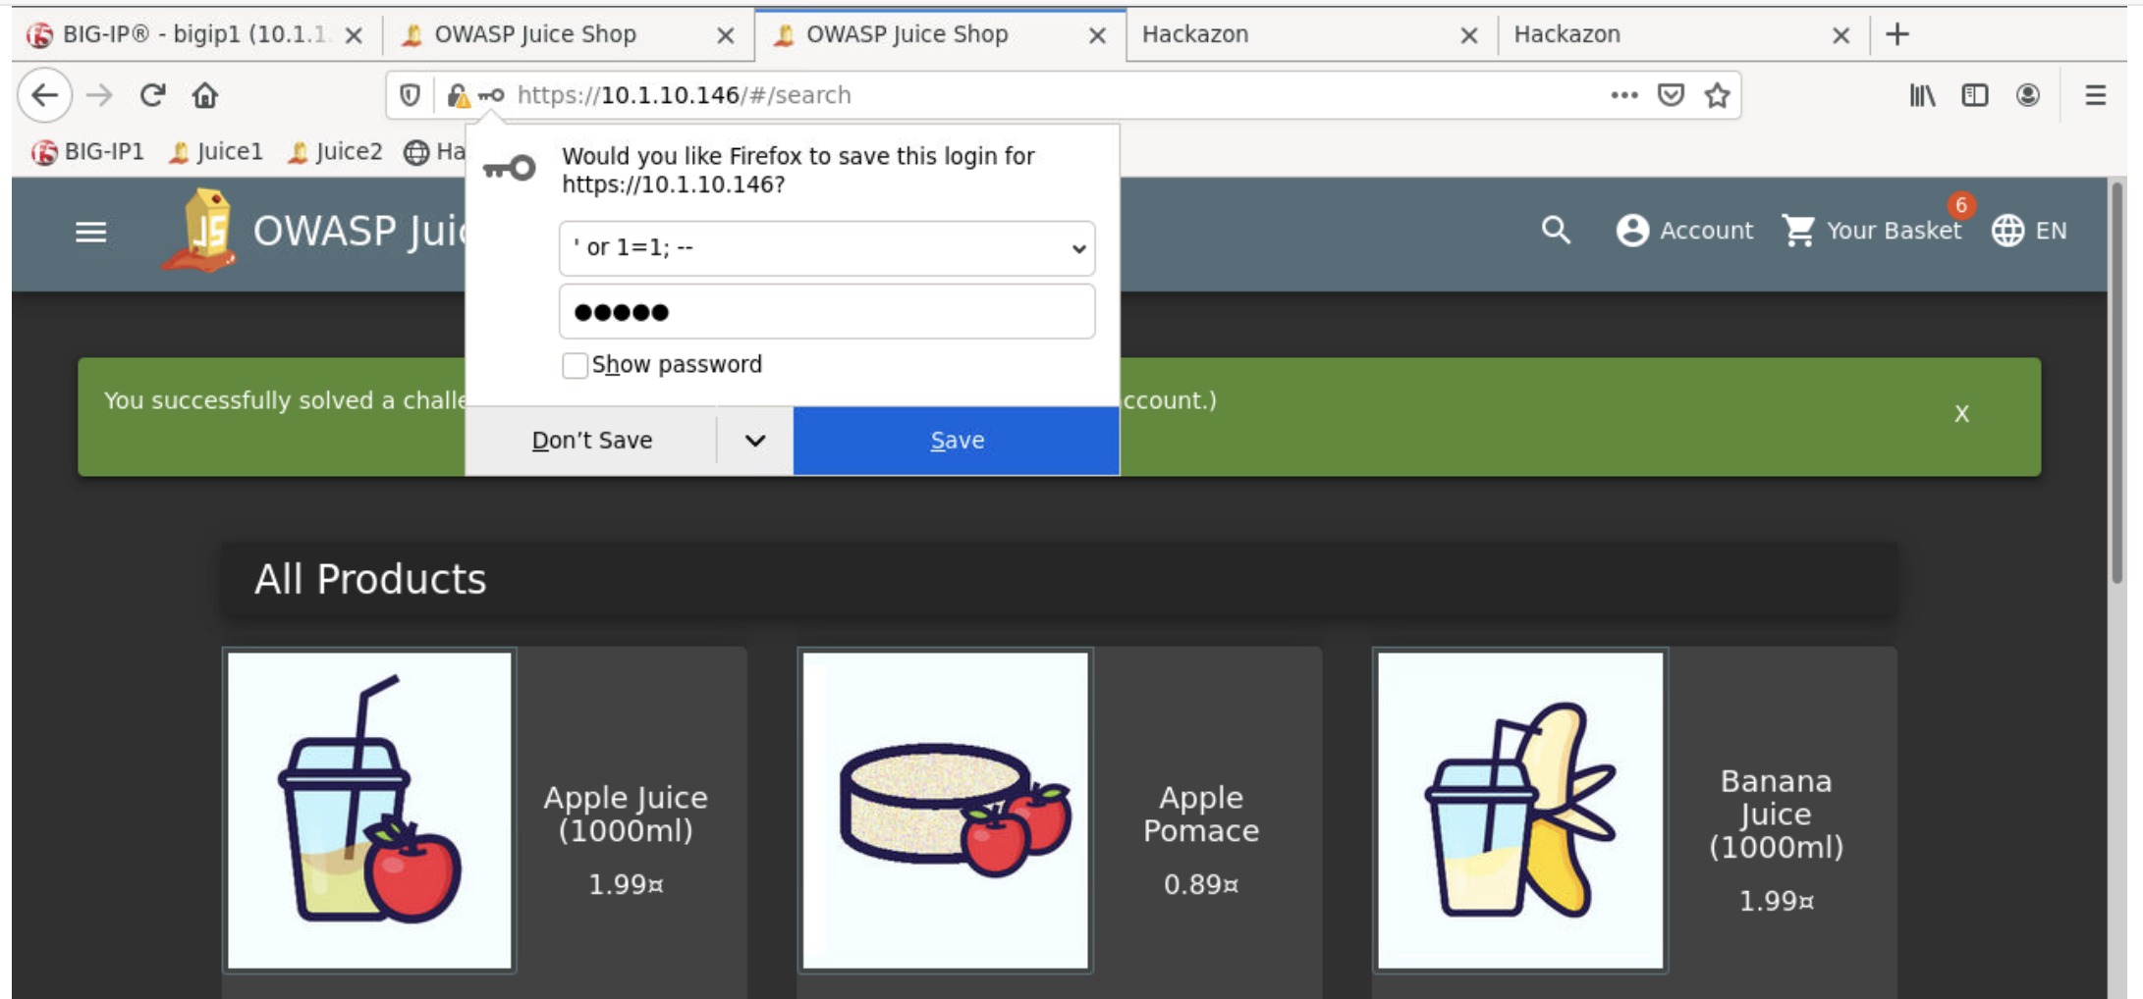This screenshot has height=999, width=2143.
Task: Open page actions three-dot menu
Action: (1624, 95)
